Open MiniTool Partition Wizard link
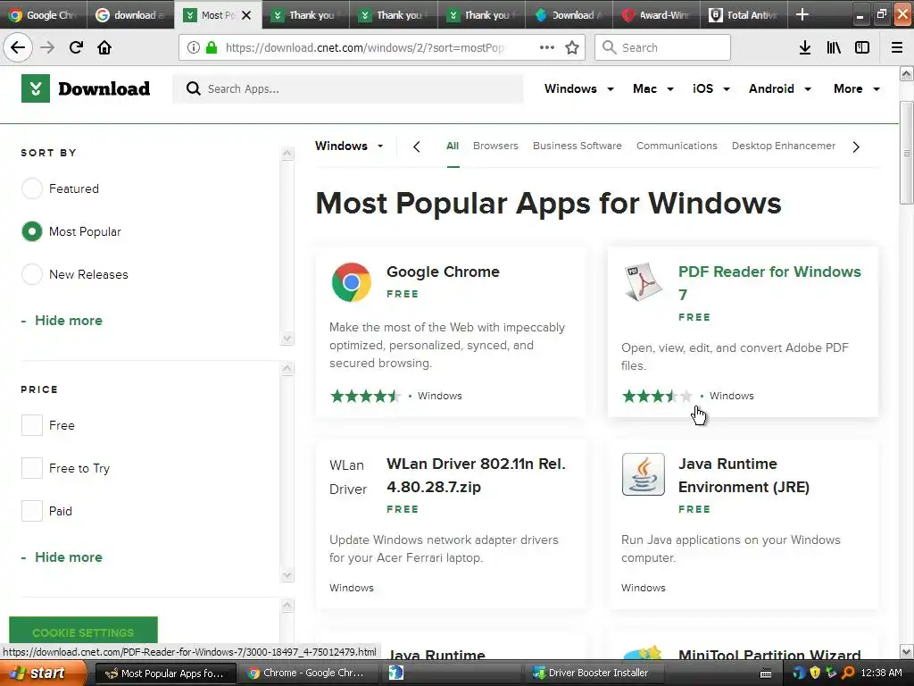Image resolution: width=914 pixels, height=686 pixels. (769, 655)
